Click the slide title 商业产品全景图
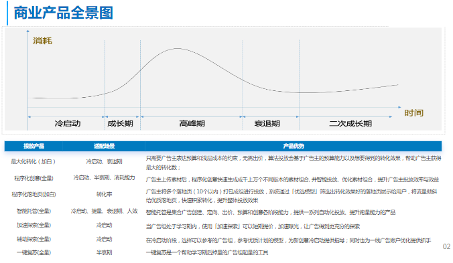The image size is (453, 263). [63, 13]
